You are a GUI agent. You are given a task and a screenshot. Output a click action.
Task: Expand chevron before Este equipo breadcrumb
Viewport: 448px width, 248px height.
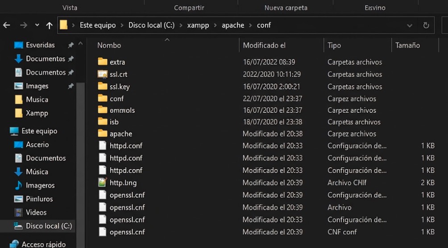(x=74, y=25)
